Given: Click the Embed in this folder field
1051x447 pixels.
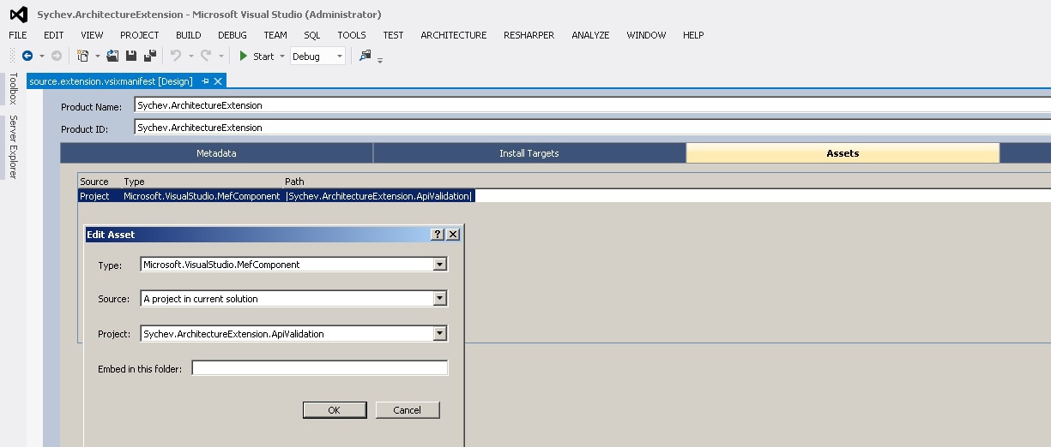Looking at the screenshot, I should tap(320, 368).
